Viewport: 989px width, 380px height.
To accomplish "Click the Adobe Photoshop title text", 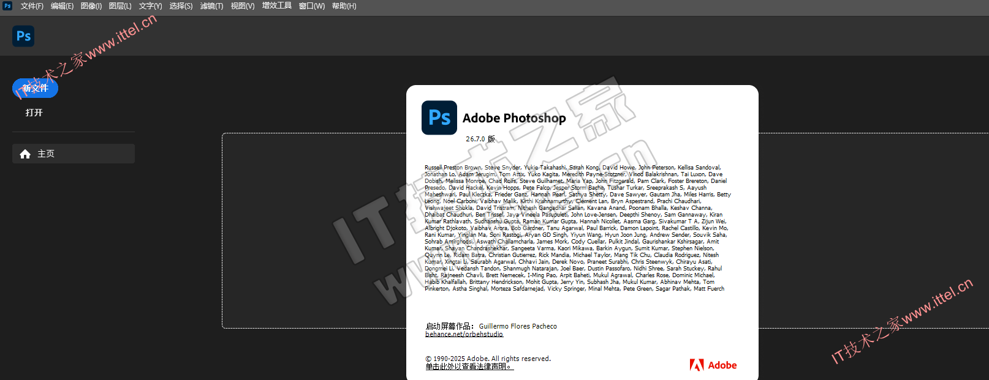I will [514, 118].
